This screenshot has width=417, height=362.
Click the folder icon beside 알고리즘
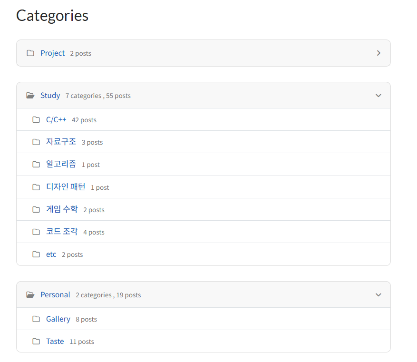pyautogui.click(x=36, y=165)
